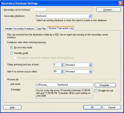Click the Help button
The height and width of the screenshot is (113, 124).
click(12, 107)
